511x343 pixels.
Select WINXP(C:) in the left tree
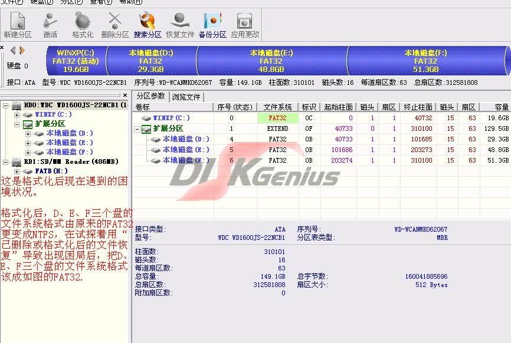tap(53, 114)
